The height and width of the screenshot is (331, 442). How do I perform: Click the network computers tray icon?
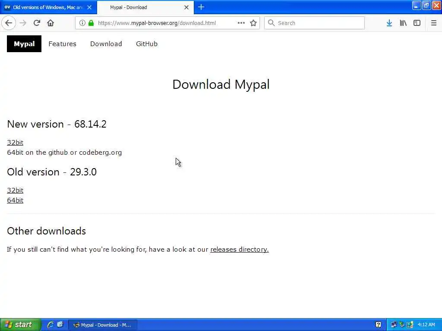tap(394, 325)
